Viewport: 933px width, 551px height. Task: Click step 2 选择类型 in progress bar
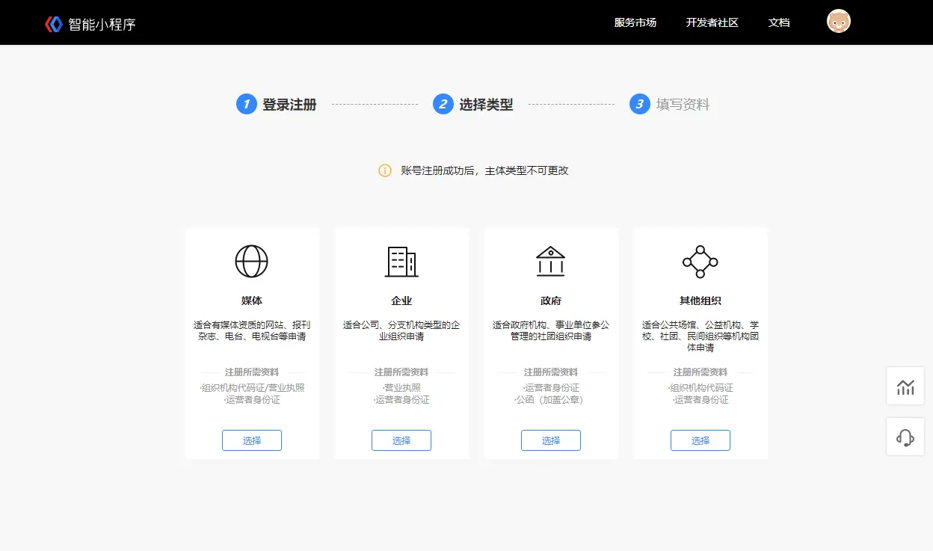click(473, 105)
